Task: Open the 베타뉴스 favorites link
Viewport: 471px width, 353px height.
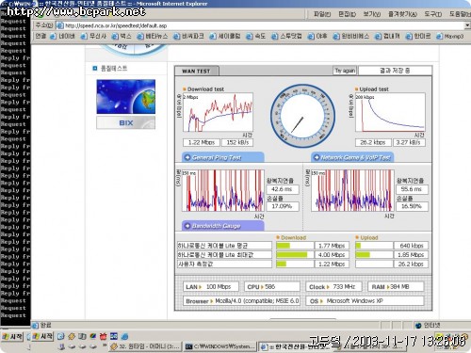Action: pyautogui.click(x=153, y=37)
